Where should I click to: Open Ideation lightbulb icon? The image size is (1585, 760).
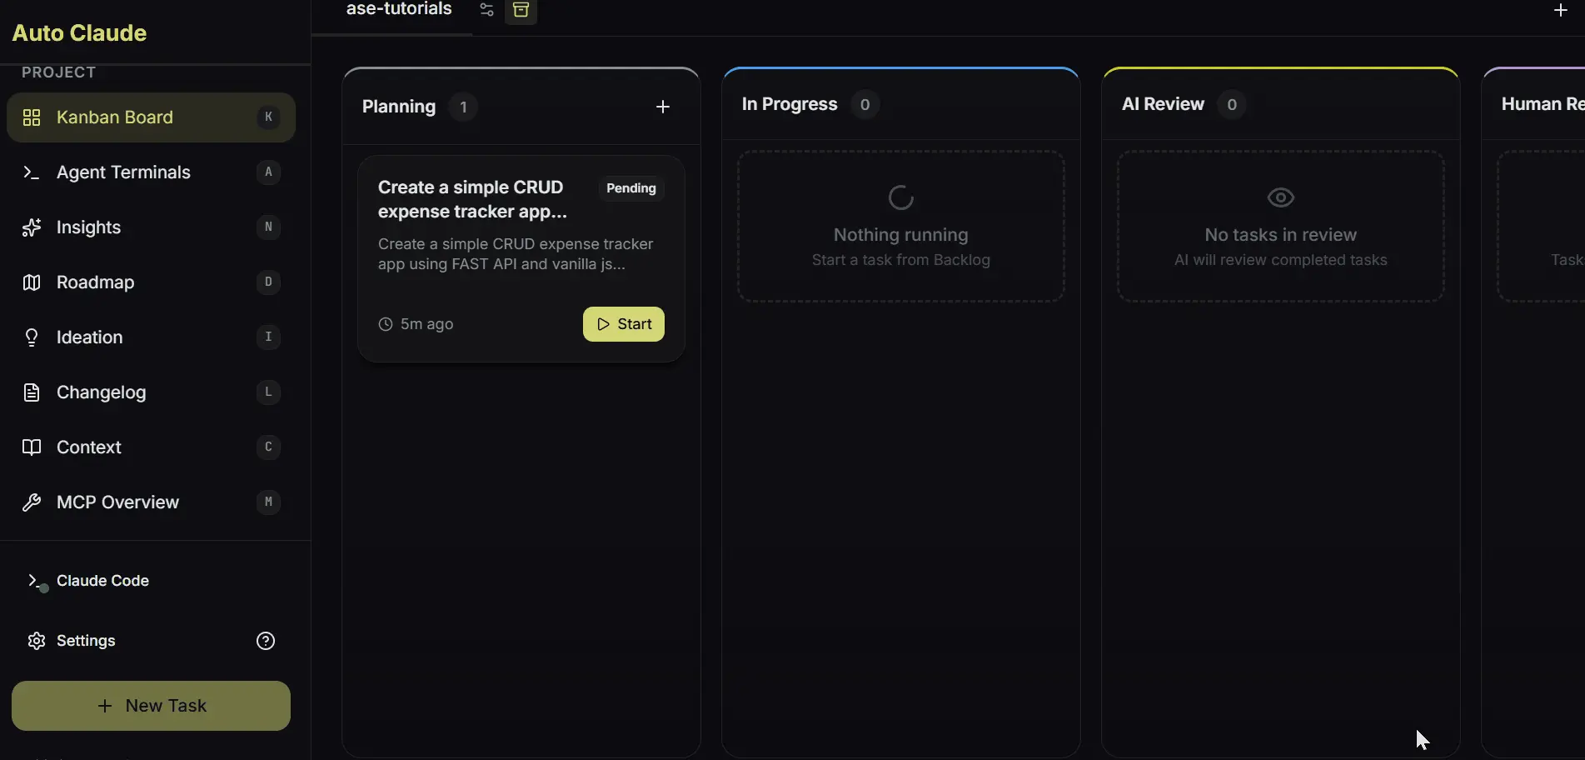tap(32, 337)
